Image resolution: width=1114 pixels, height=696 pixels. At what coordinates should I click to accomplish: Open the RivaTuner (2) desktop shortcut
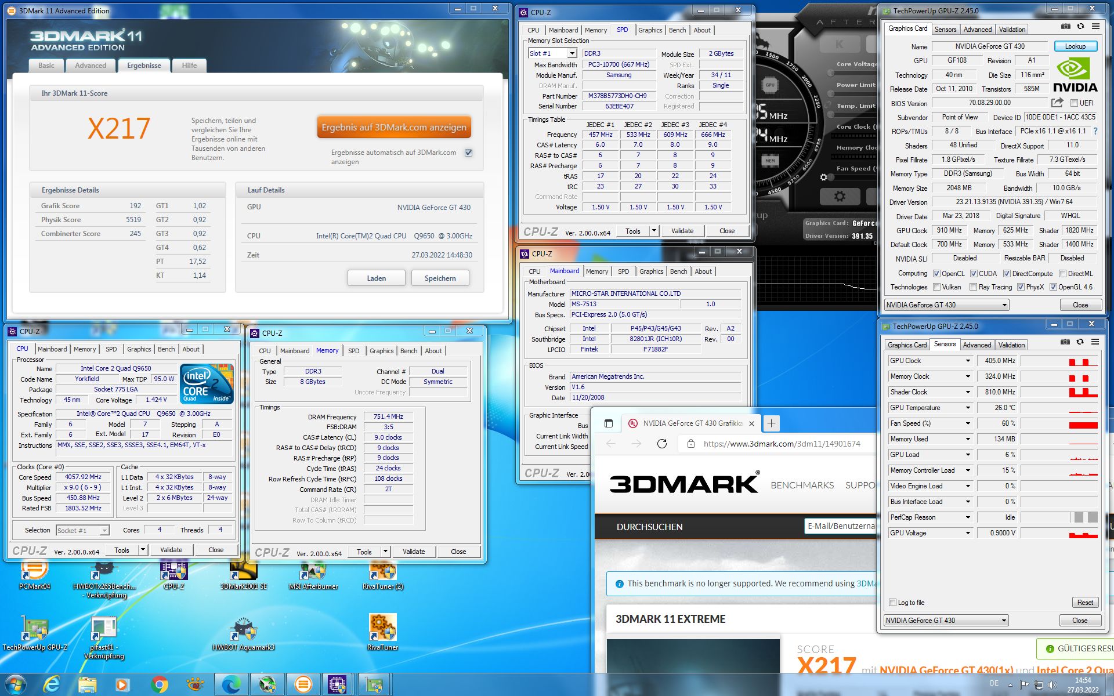coord(382,575)
